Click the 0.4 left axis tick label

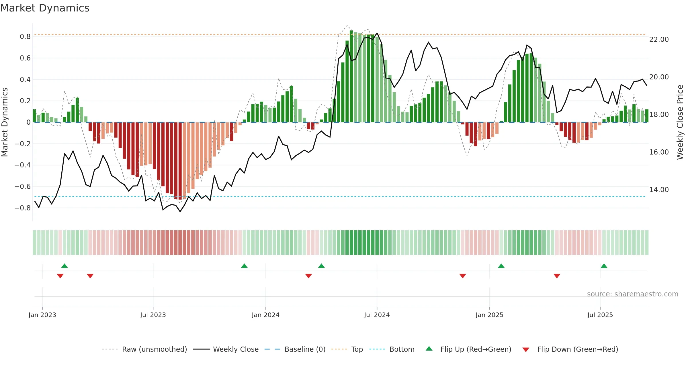(x=25, y=80)
